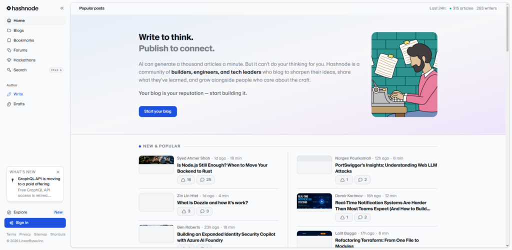
Task: Like the PortSwigger article with 1 like
Action: pos(344,180)
